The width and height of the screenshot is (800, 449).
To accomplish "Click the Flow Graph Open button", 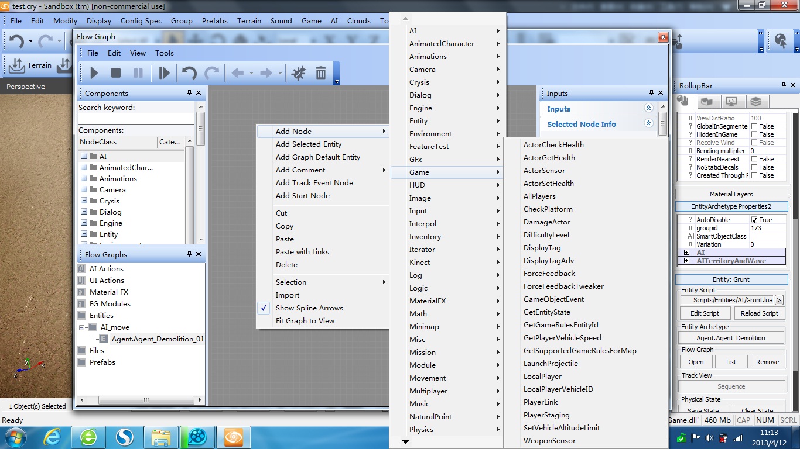I will pos(696,362).
